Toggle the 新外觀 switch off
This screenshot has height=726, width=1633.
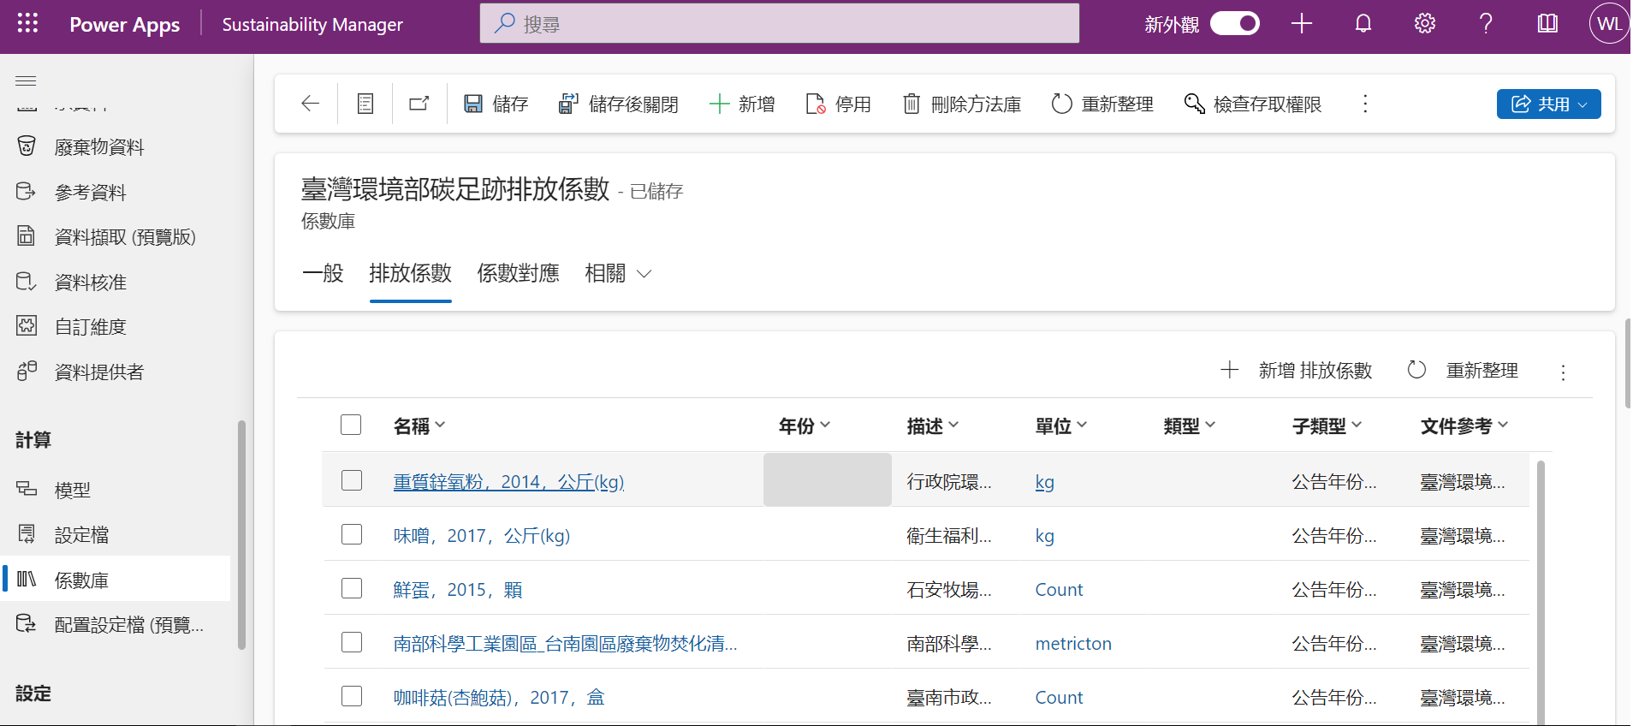point(1234,23)
